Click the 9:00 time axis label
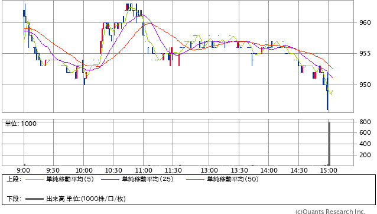 [x=23, y=170]
